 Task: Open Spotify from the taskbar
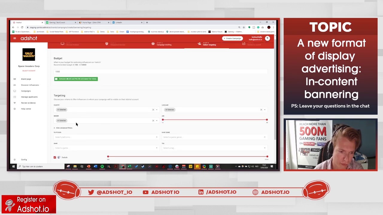tap(102, 166)
